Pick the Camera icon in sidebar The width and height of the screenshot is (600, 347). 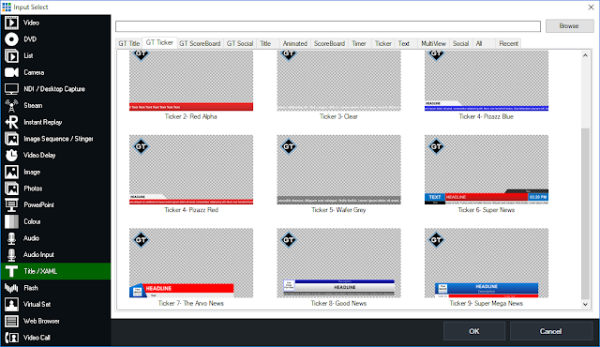[x=11, y=72]
